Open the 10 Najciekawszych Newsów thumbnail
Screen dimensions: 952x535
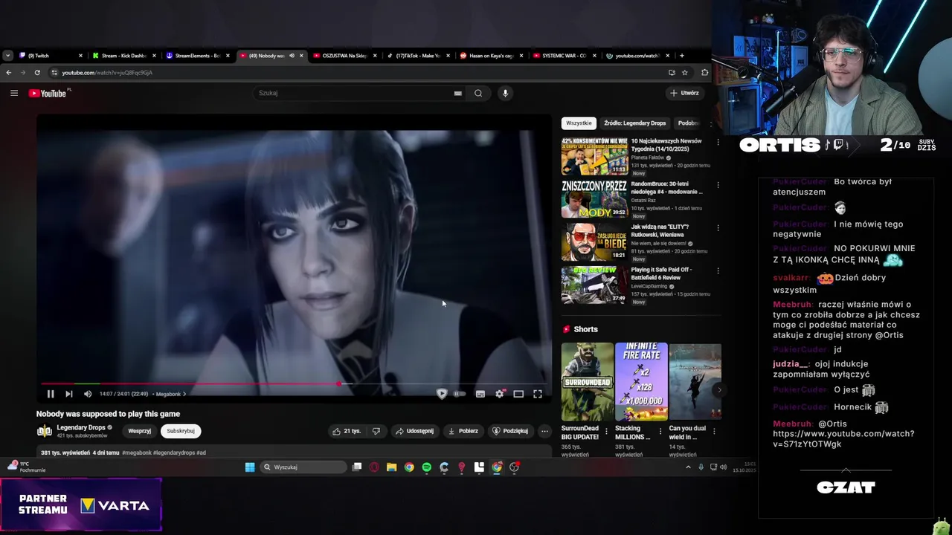pos(594,156)
